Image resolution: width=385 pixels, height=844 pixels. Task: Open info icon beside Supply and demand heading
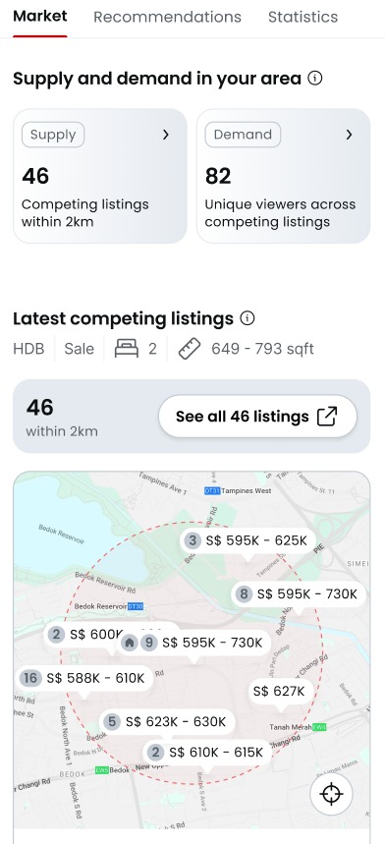(x=315, y=78)
